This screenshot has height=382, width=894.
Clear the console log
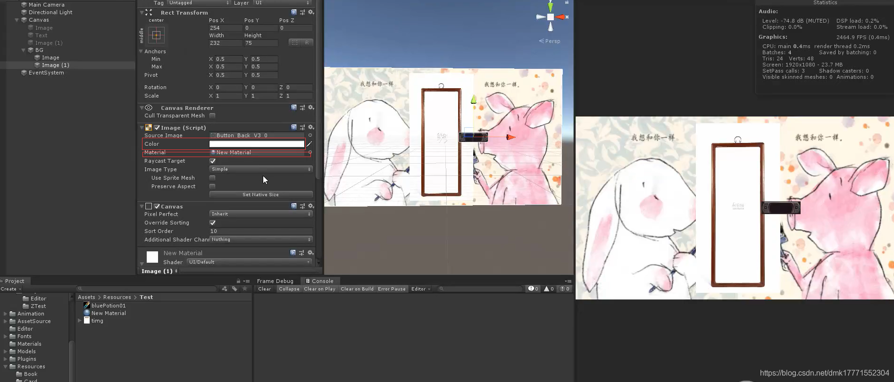point(265,289)
